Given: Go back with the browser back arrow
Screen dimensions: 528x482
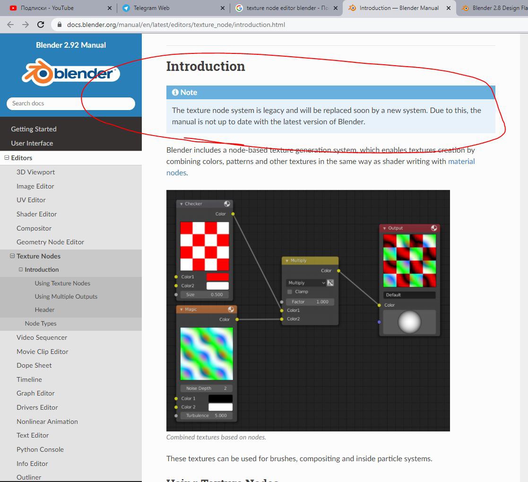Looking at the screenshot, I should click(10, 25).
